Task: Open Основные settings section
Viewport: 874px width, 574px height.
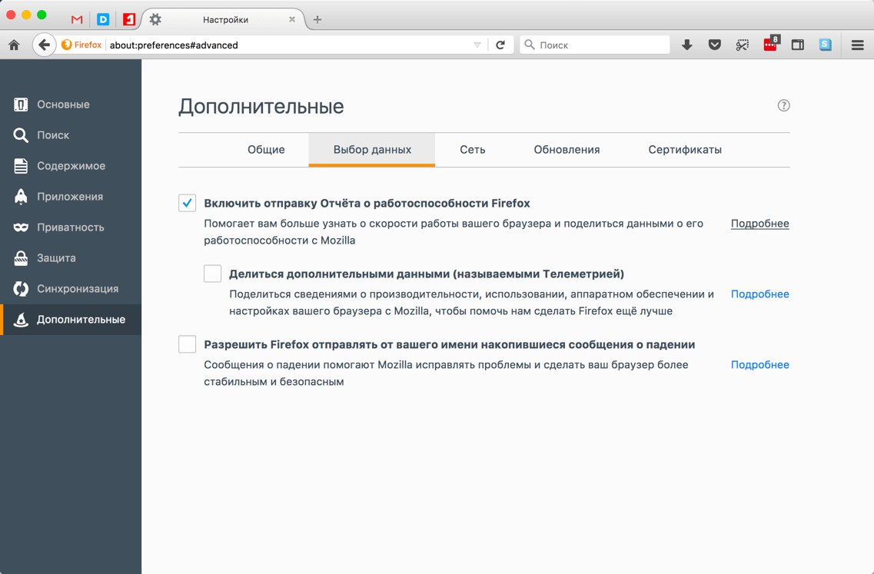Action: [71, 105]
